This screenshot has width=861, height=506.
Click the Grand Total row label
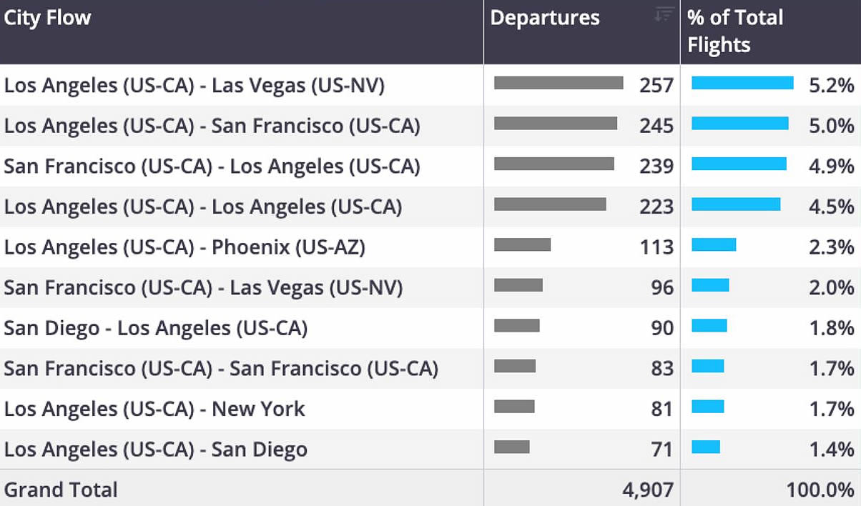pyautogui.click(x=61, y=490)
